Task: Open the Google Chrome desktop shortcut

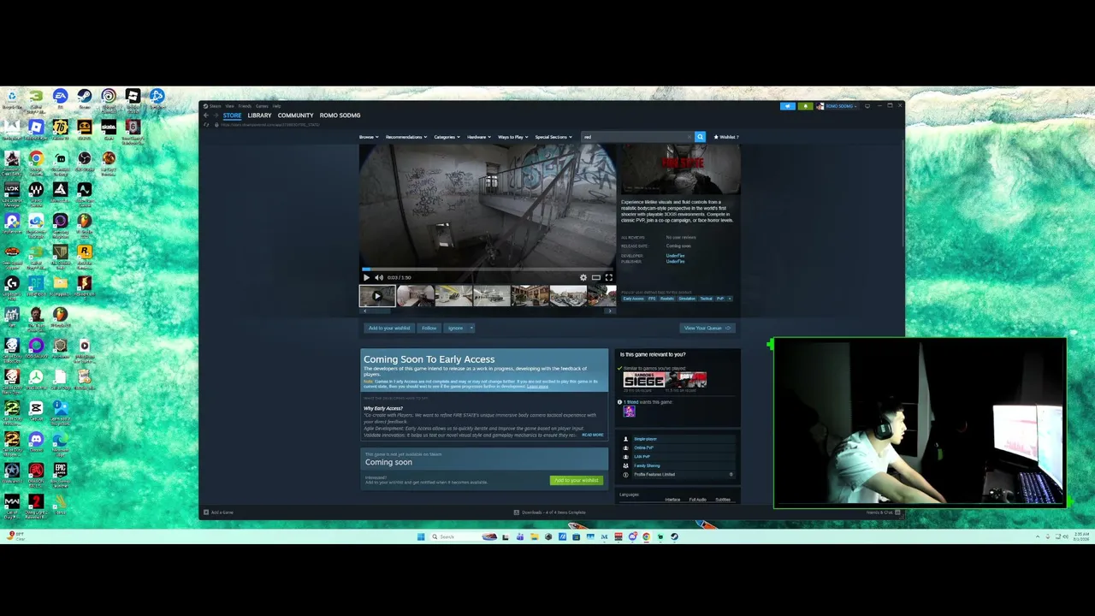Action: click(36, 161)
